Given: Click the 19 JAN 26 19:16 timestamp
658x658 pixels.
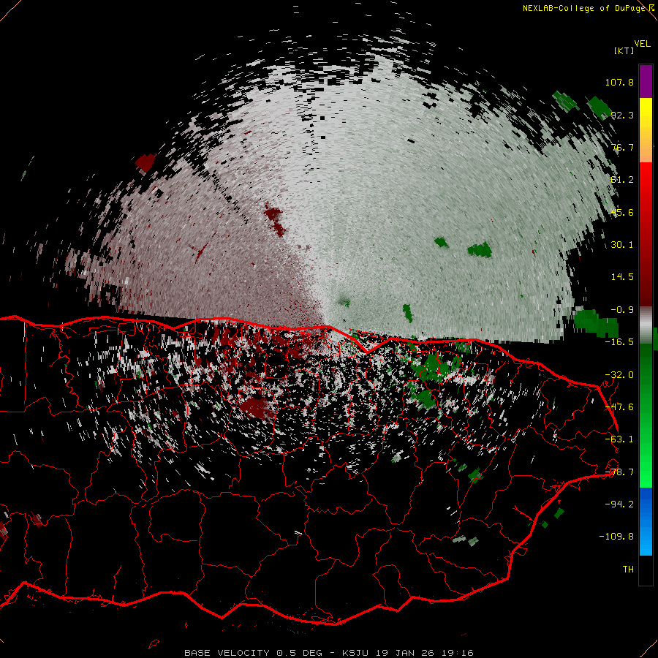Looking at the screenshot, I should 424,653.
